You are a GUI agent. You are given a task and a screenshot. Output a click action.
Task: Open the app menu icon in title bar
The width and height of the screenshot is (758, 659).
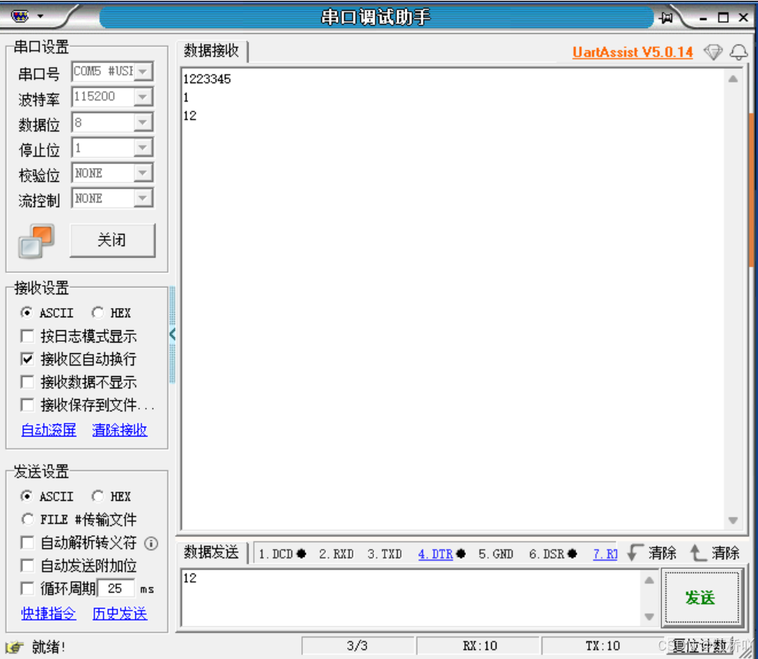pyautogui.click(x=20, y=17)
